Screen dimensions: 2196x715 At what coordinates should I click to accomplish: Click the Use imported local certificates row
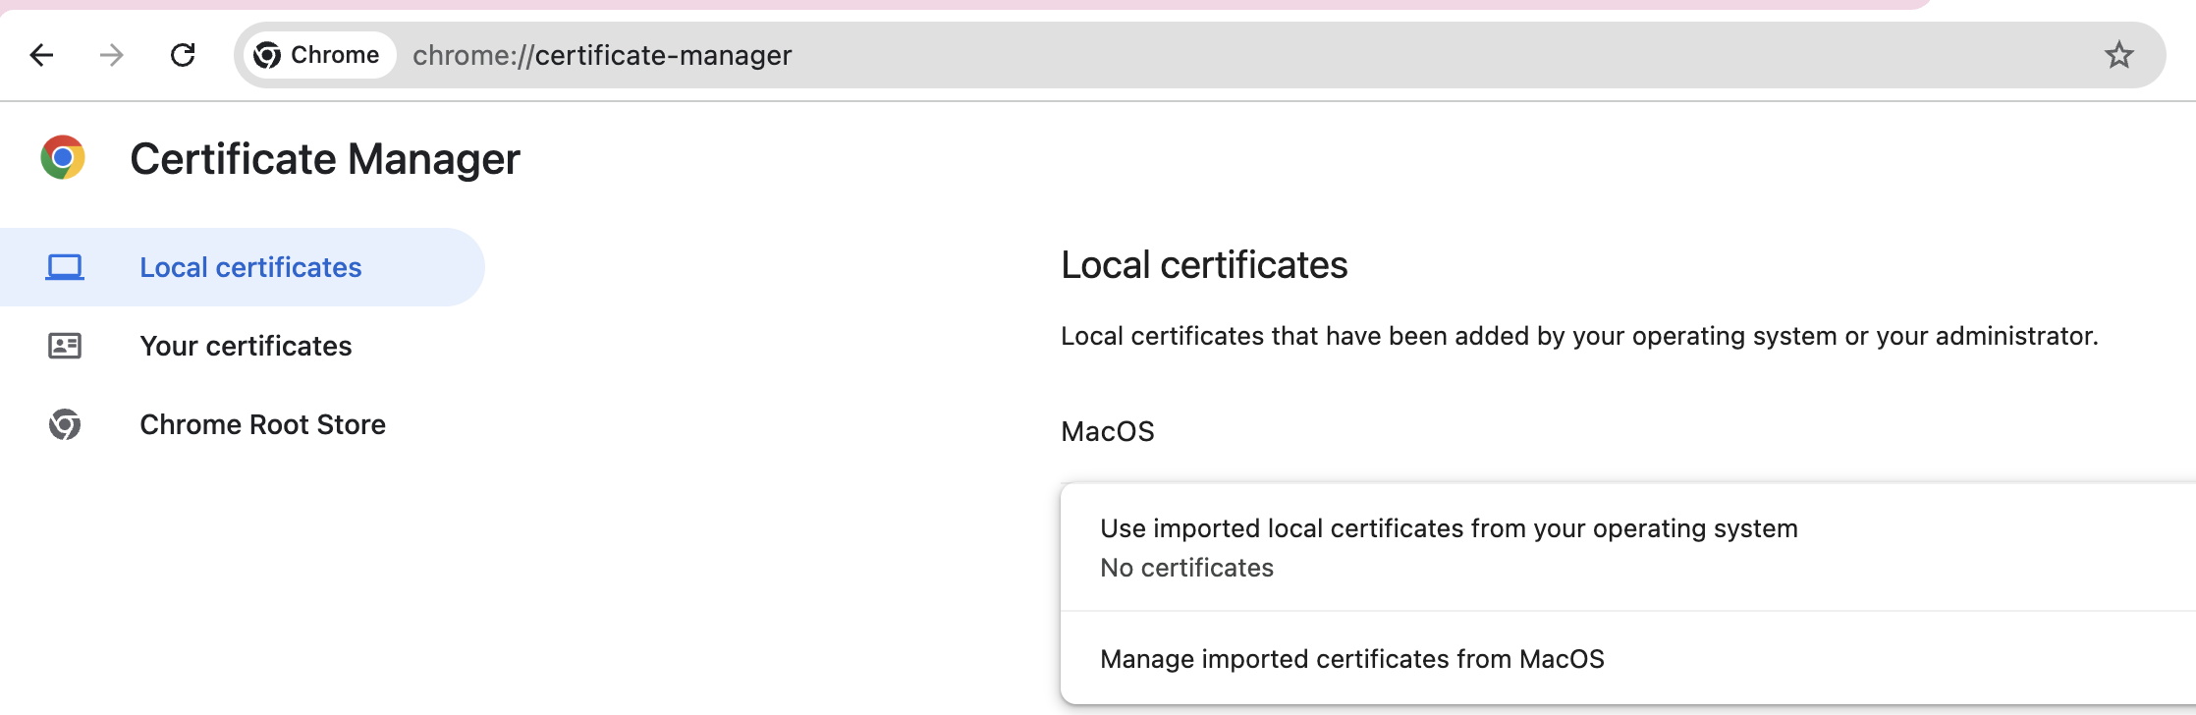pyautogui.click(x=1449, y=529)
